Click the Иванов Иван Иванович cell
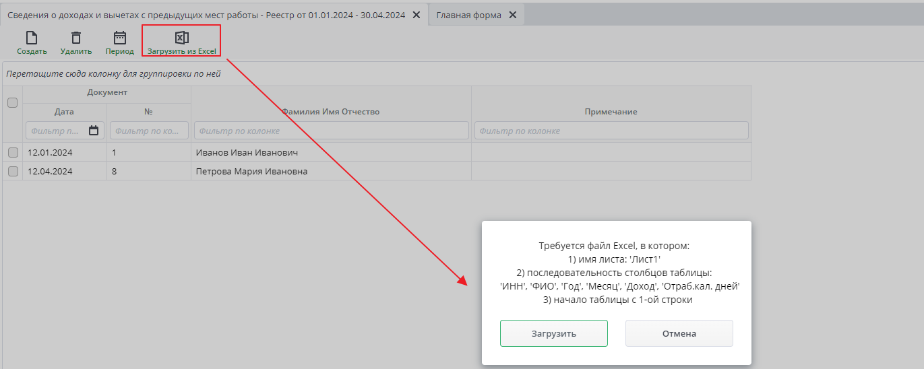This screenshot has width=924, height=369. pos(331,153)
